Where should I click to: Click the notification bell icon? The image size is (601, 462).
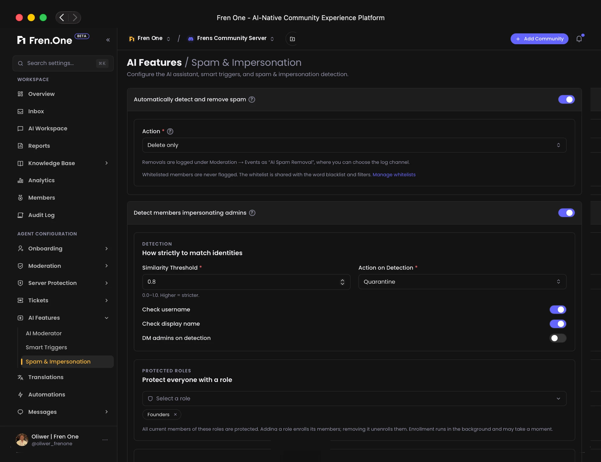tap(579, 39)
